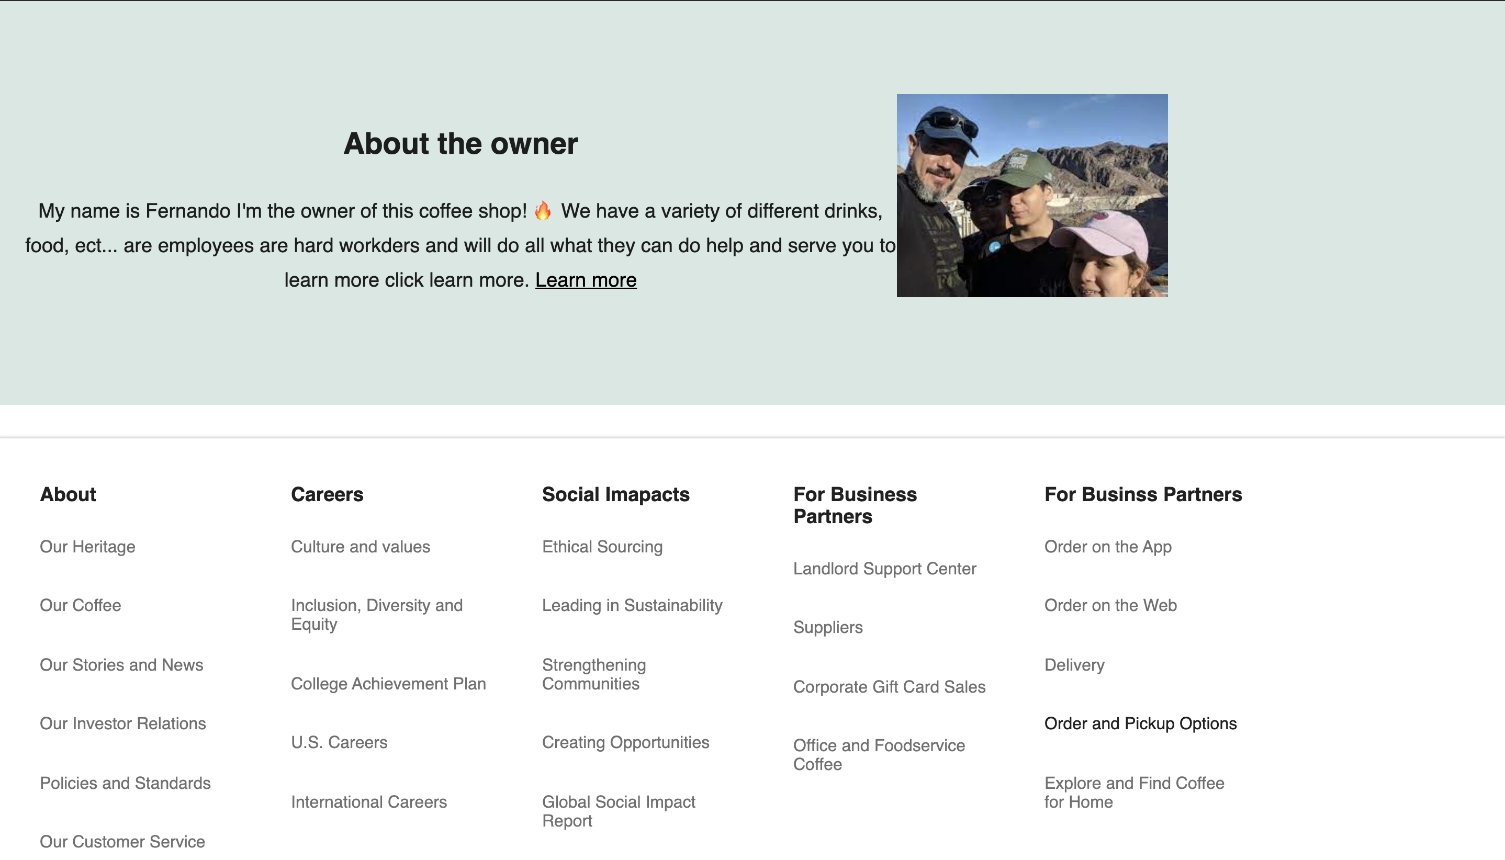Open College Achievement Plan link
The width and height of the screenshot is (1505, 860).
click(x=388, y=684)
